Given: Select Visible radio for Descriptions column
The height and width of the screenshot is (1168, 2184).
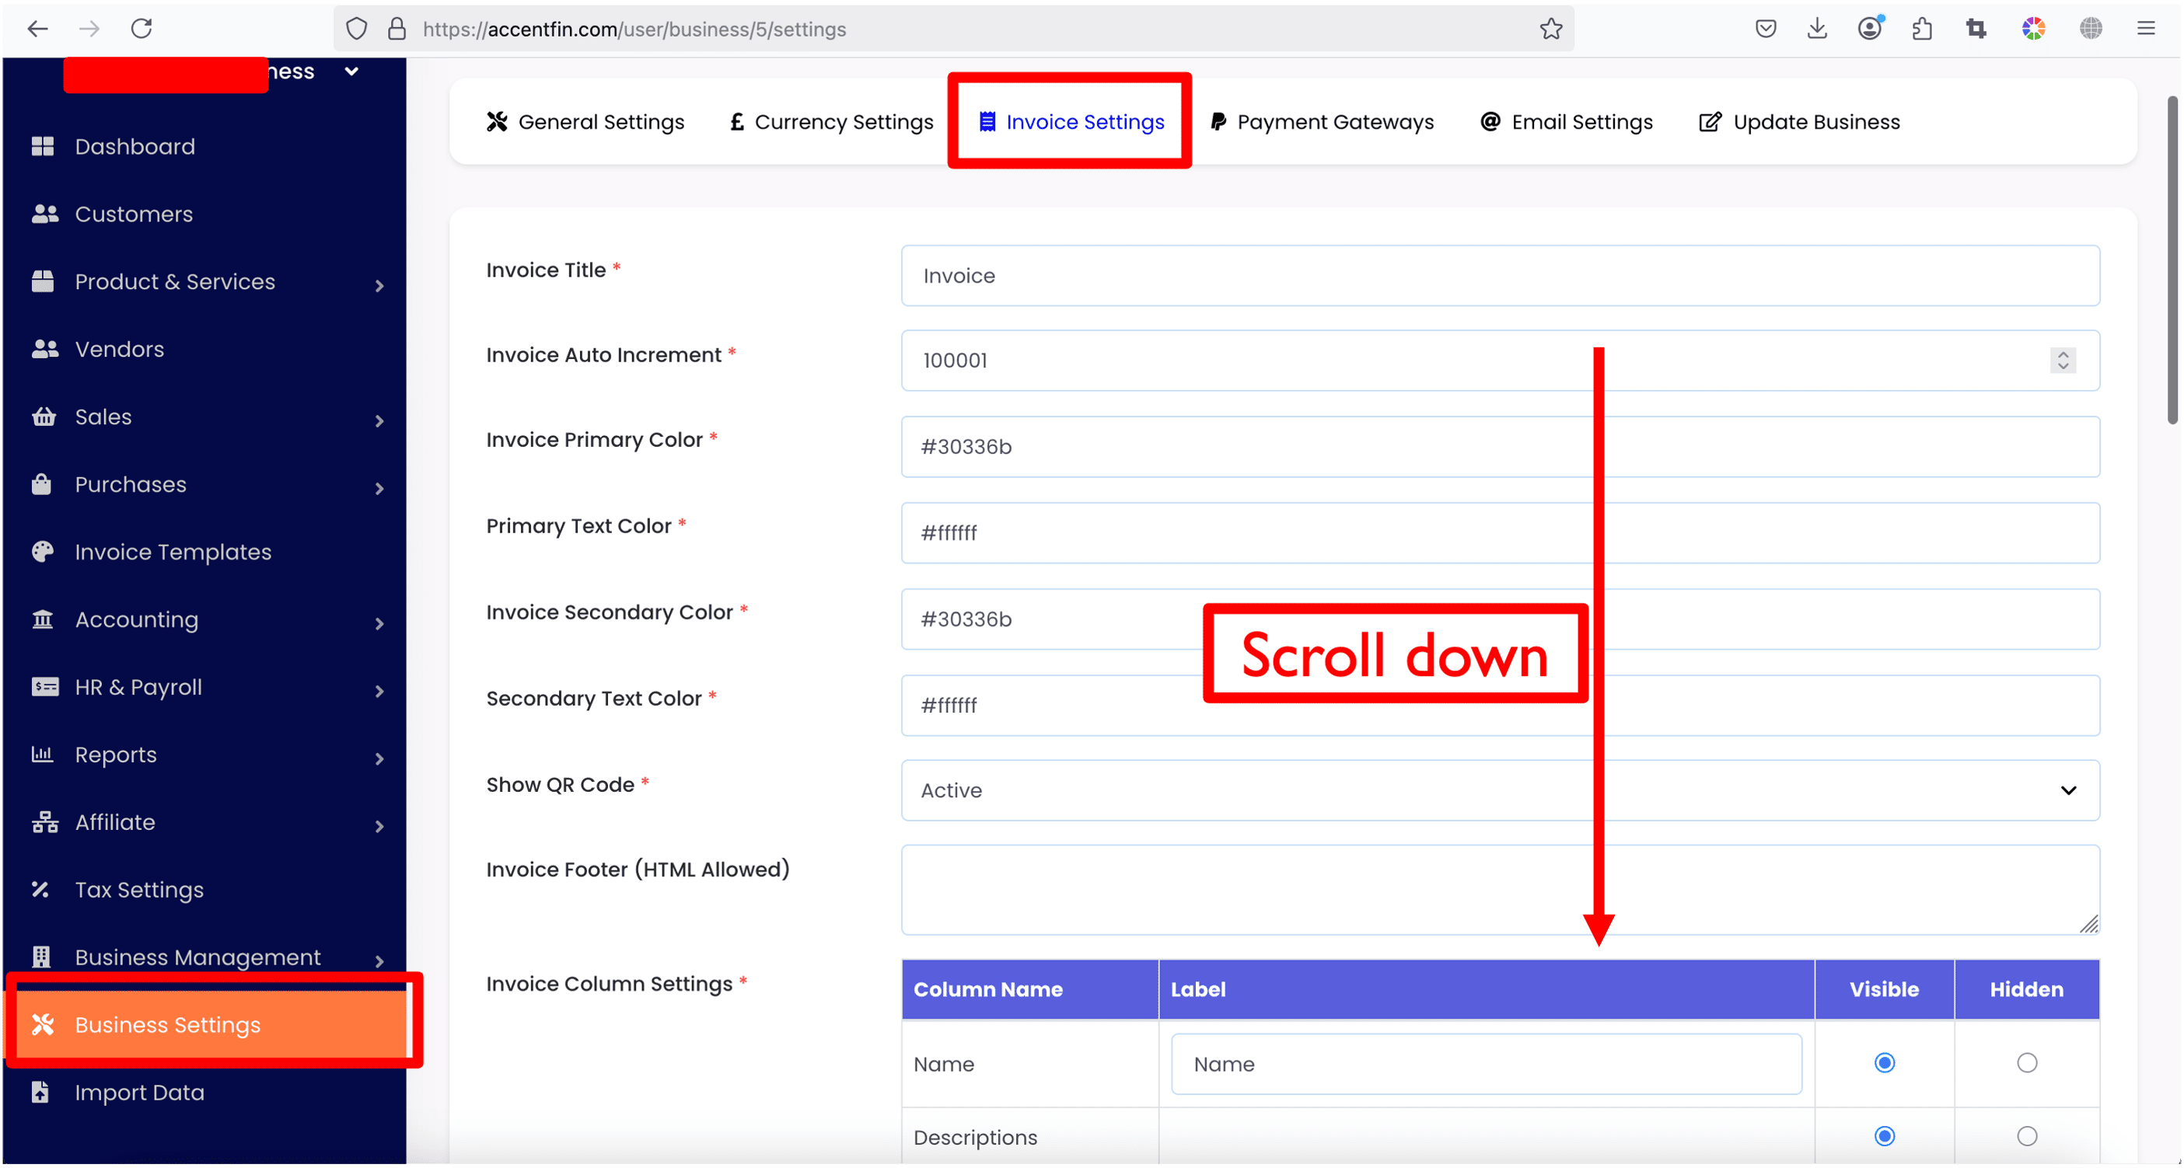Looking at the screenshot, I should click(x=1884, y=1136).
